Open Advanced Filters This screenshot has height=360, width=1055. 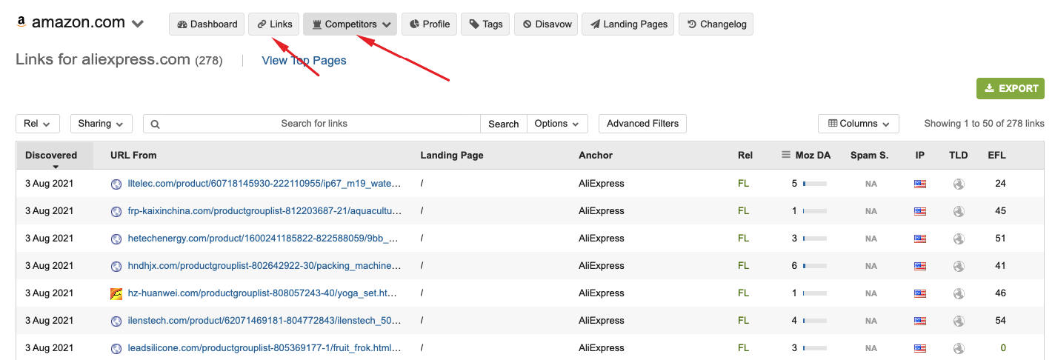coord(642,124)
